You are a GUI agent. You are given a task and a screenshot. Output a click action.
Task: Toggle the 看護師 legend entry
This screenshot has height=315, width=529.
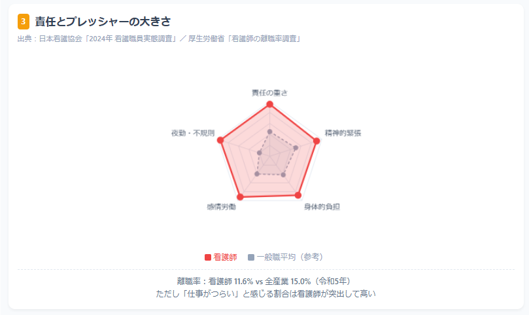pyautogui.click(x=220, y=257)
